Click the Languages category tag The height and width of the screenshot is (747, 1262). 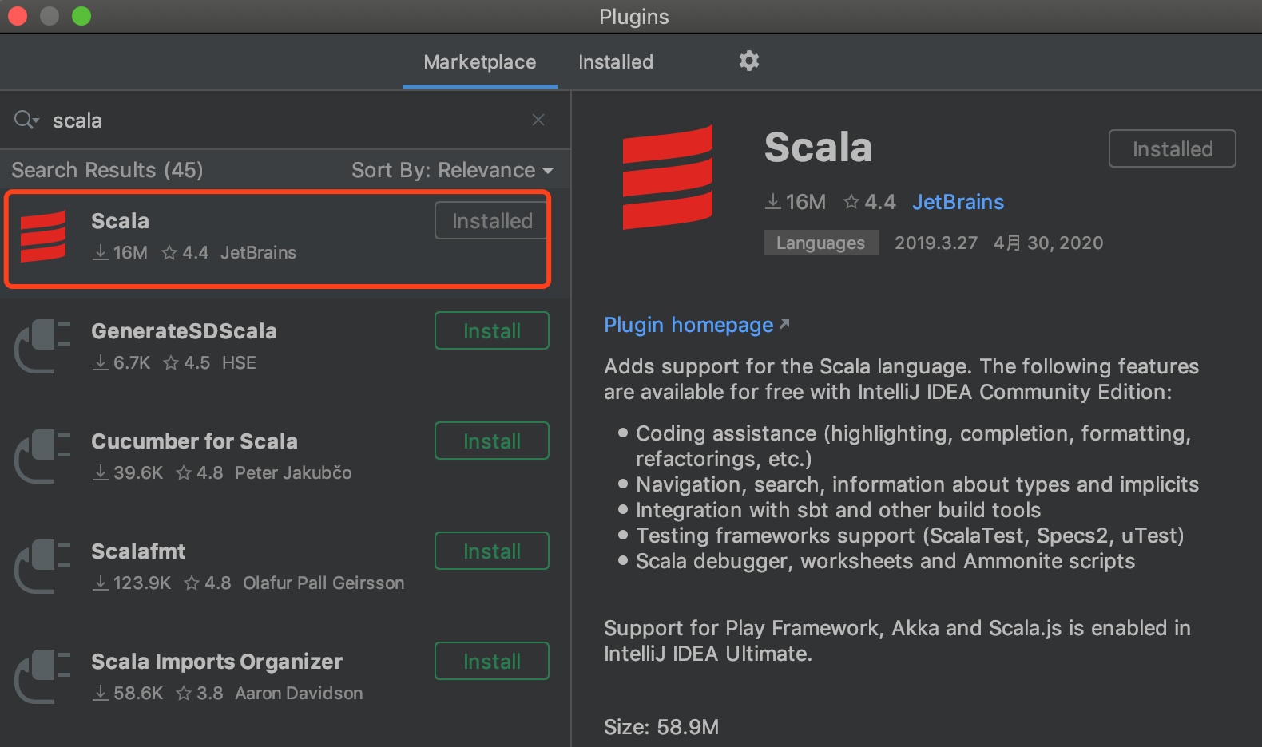pos(820,243)
